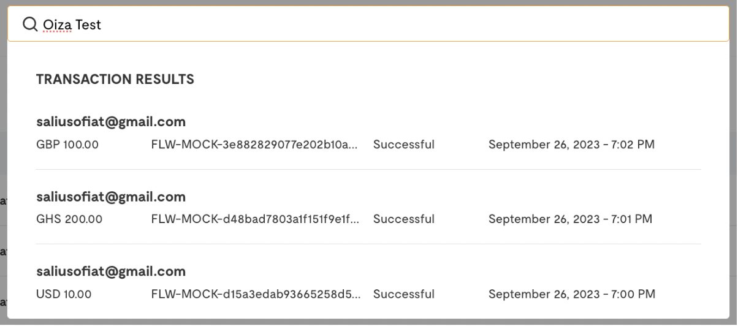Viewport: 738px width, 326px height.
Task: Select the GHS 200.00 amount
Action: coord(69,219)
